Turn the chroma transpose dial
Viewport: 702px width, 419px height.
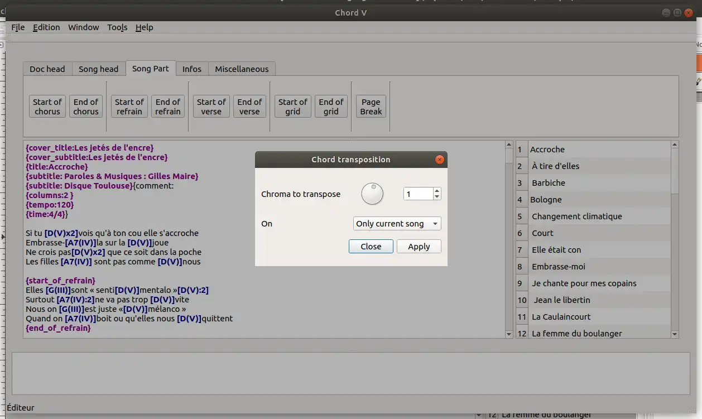(372, 194)
